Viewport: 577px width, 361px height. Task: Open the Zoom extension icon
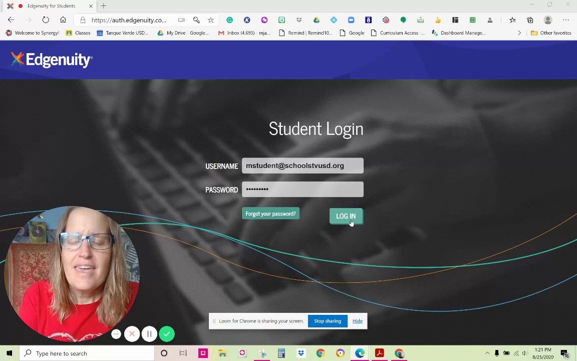pyautogui.click(x=351, y=20)
